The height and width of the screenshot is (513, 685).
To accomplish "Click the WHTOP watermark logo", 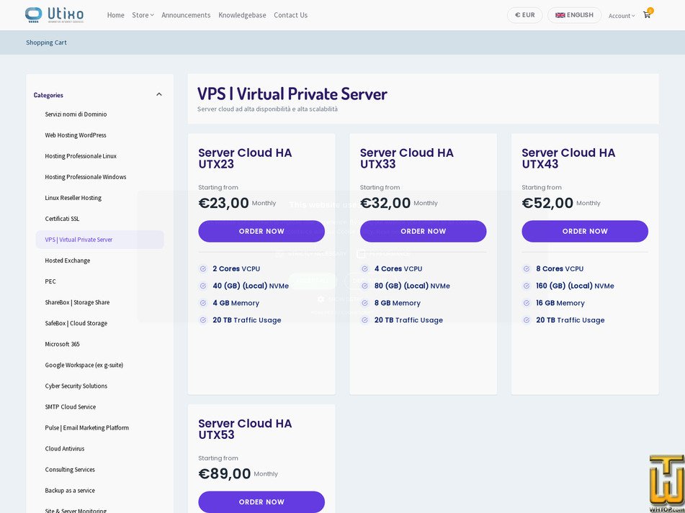I will 666,484.
